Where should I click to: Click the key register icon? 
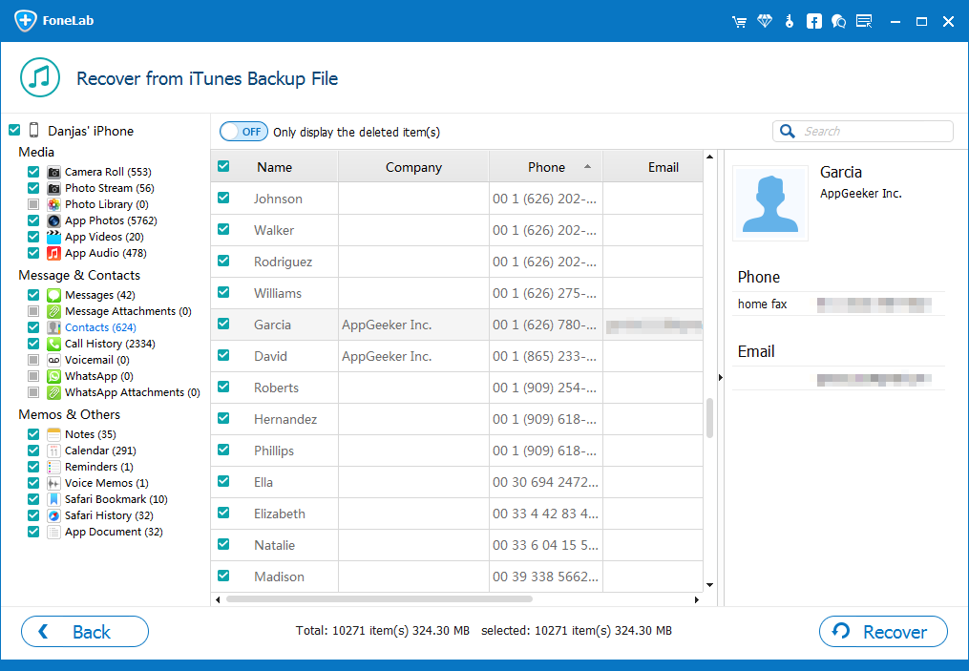(x=789, y=21)
